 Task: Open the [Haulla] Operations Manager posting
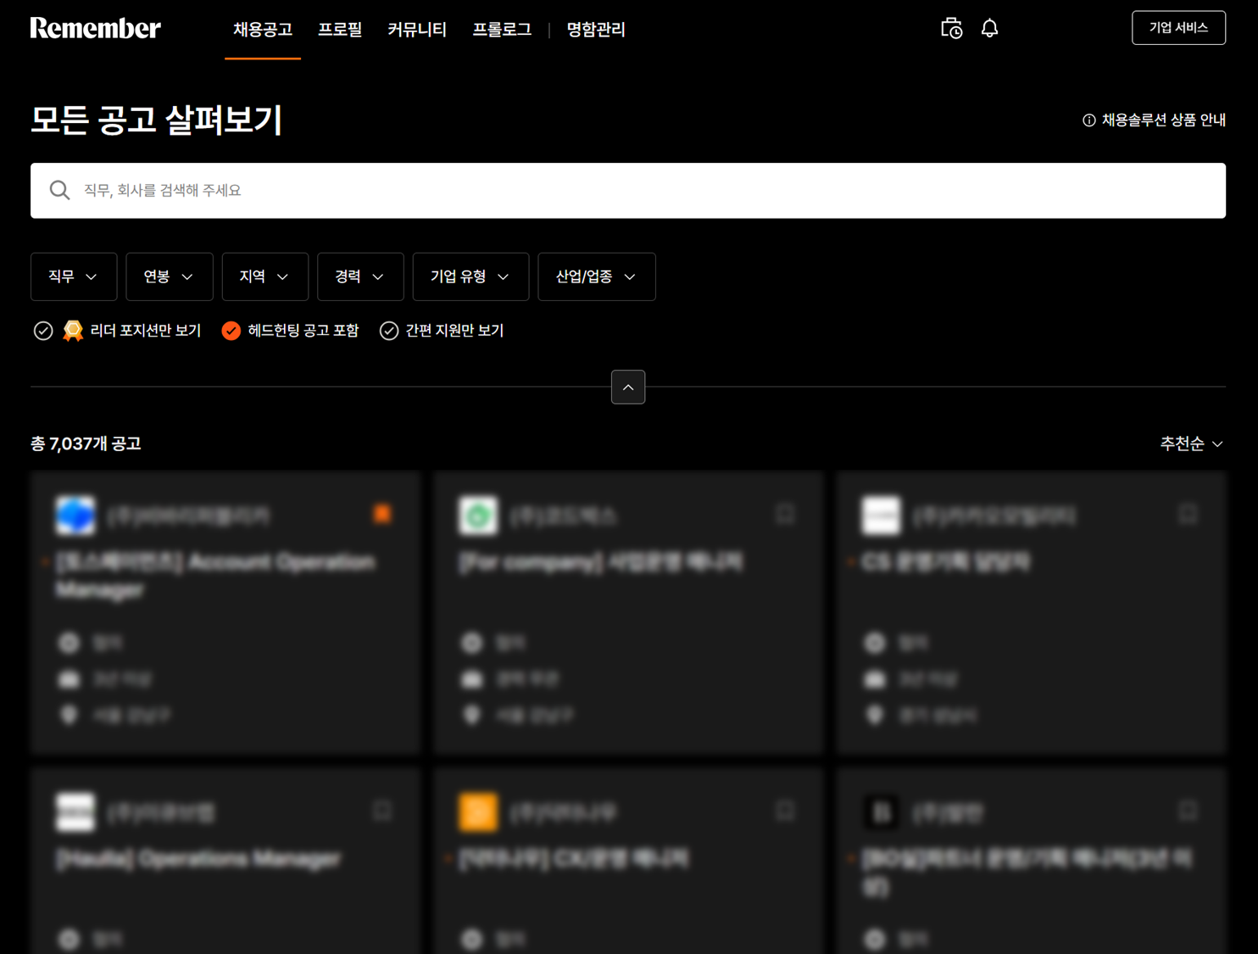click(198, 858)
